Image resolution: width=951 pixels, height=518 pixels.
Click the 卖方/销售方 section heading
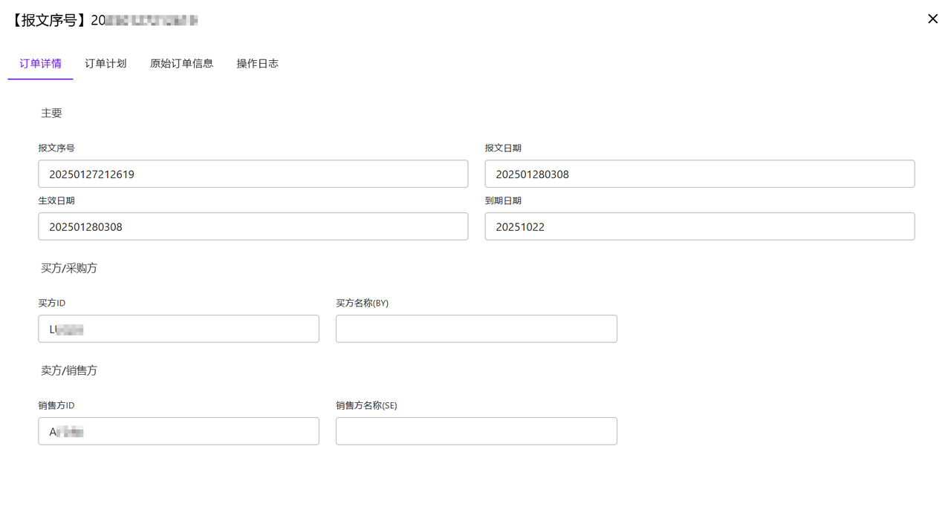point(69,371)
